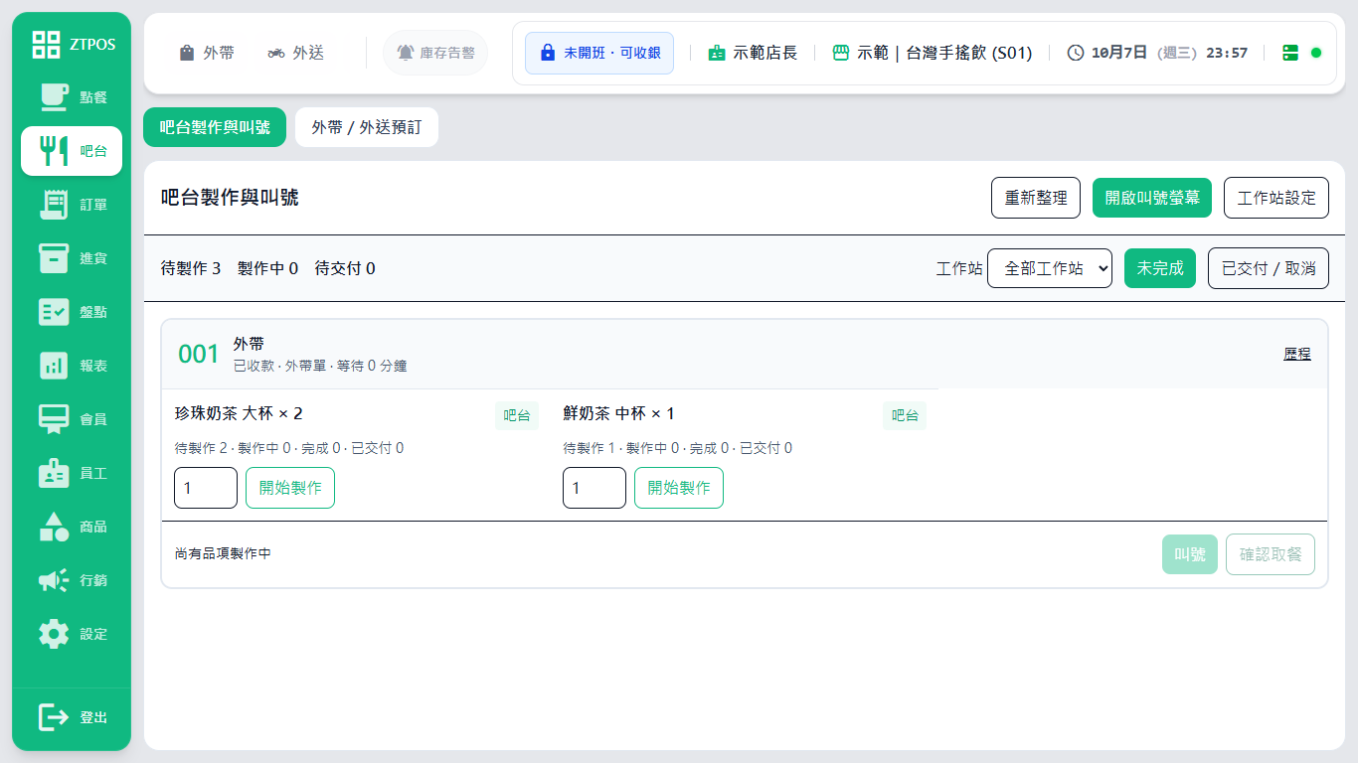This screenshot has height=763, width=1358.
Task: Click the quantity field for 鮮奶茶 中杯
Action: click(594, 488)
